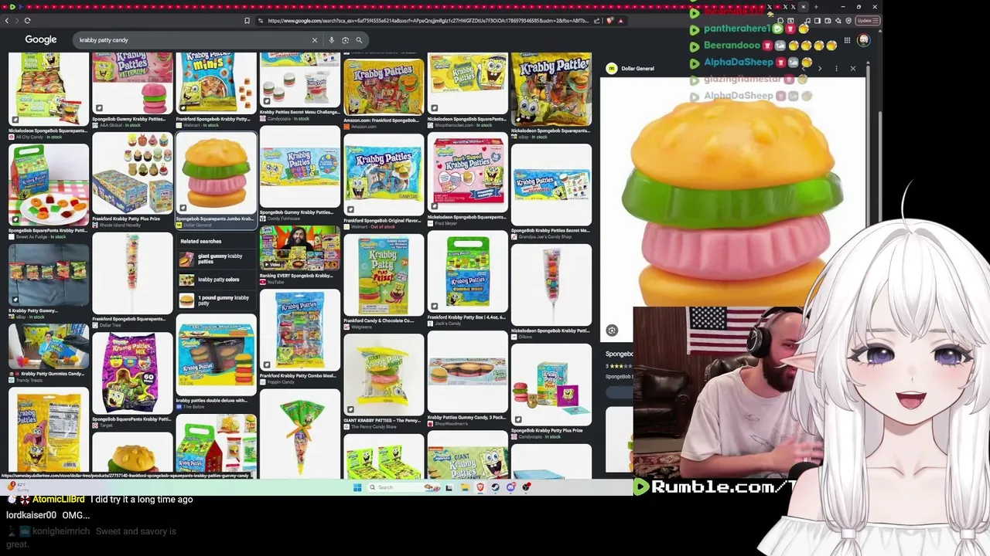Open the 5 Krabby Patty Gummy eBay result
The width and height of the screenshot is (990, 556).
coord(49,282)
